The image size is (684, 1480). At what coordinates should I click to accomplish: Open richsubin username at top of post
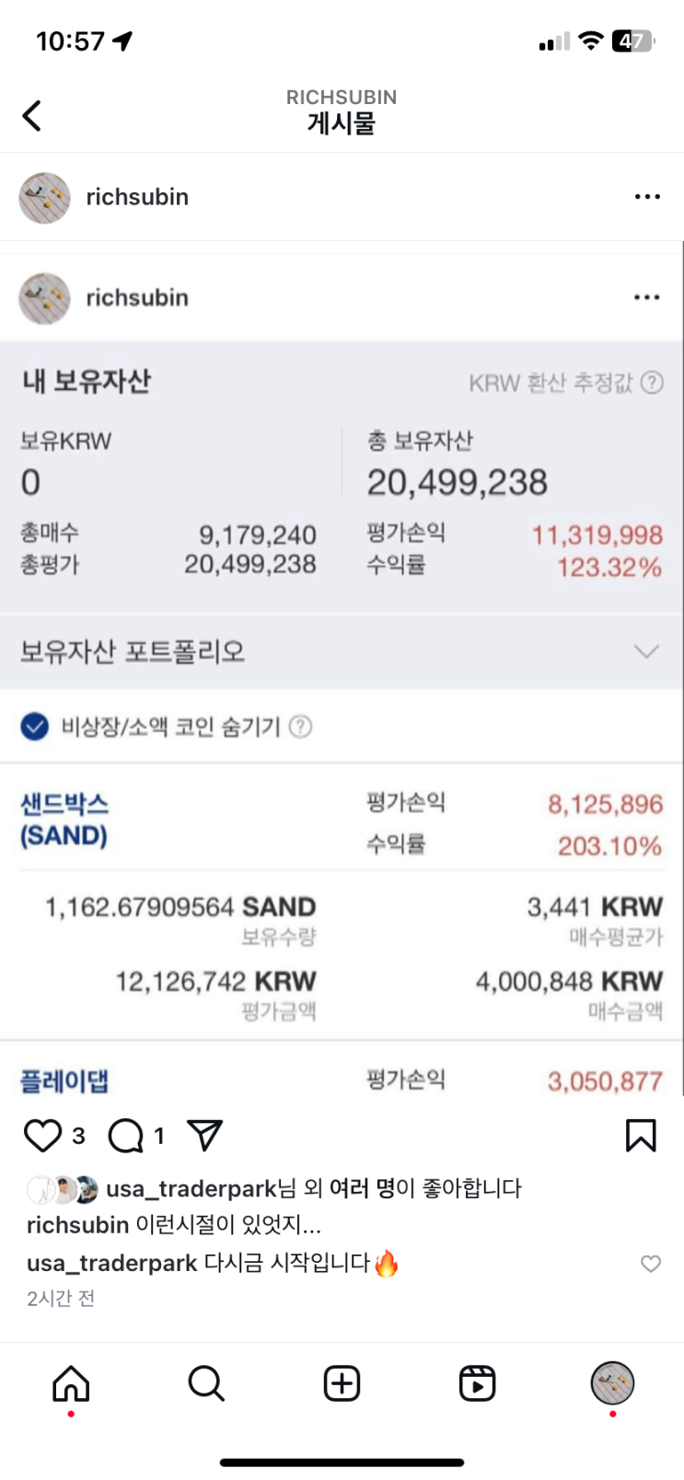137,197
